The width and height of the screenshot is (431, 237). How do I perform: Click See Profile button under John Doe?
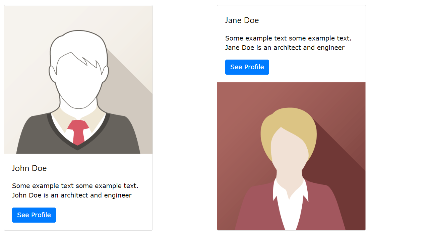34,215
